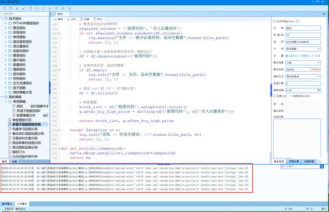
Task: Open the 多因子选股回测示例 strategy
Action: click(26, 124)
